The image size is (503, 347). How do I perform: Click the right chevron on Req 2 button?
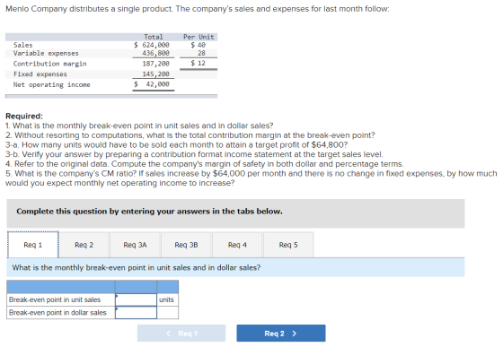tap(295, 334)
